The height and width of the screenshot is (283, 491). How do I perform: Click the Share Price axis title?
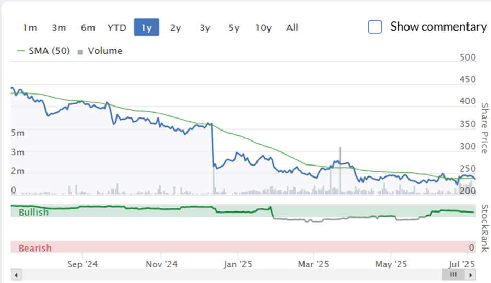point(485,128)
